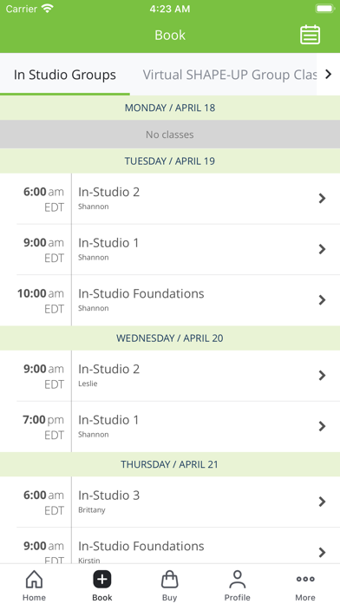Tap the battery indicator icon
The width and height of the screenshot is (340, 604).
[x=325, y=9]
